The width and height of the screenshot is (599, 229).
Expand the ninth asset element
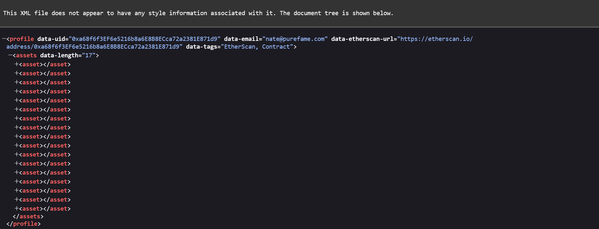point(16,137)
